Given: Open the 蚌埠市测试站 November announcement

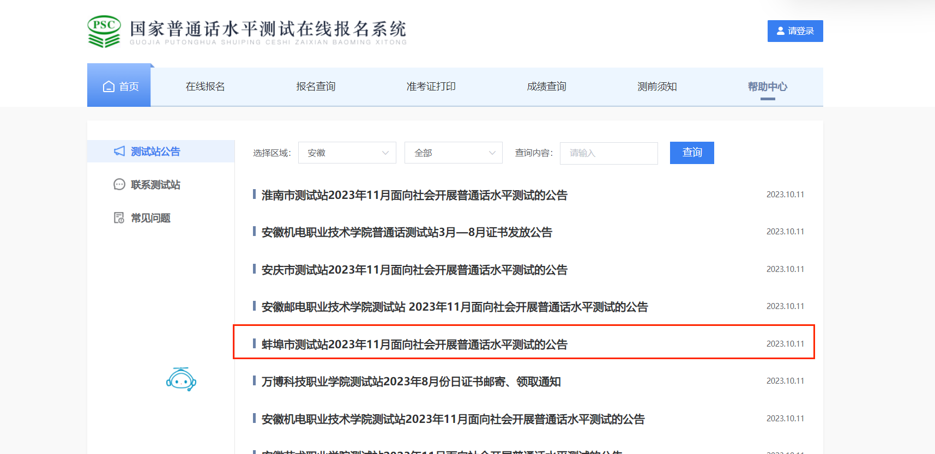Looking at the screenshot, I should coord(414,344).
